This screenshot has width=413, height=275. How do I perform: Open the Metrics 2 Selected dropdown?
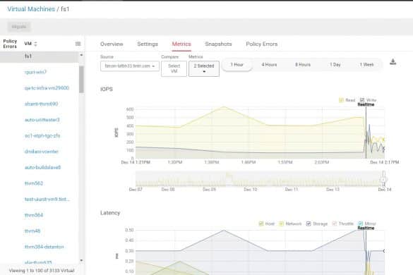204,68
